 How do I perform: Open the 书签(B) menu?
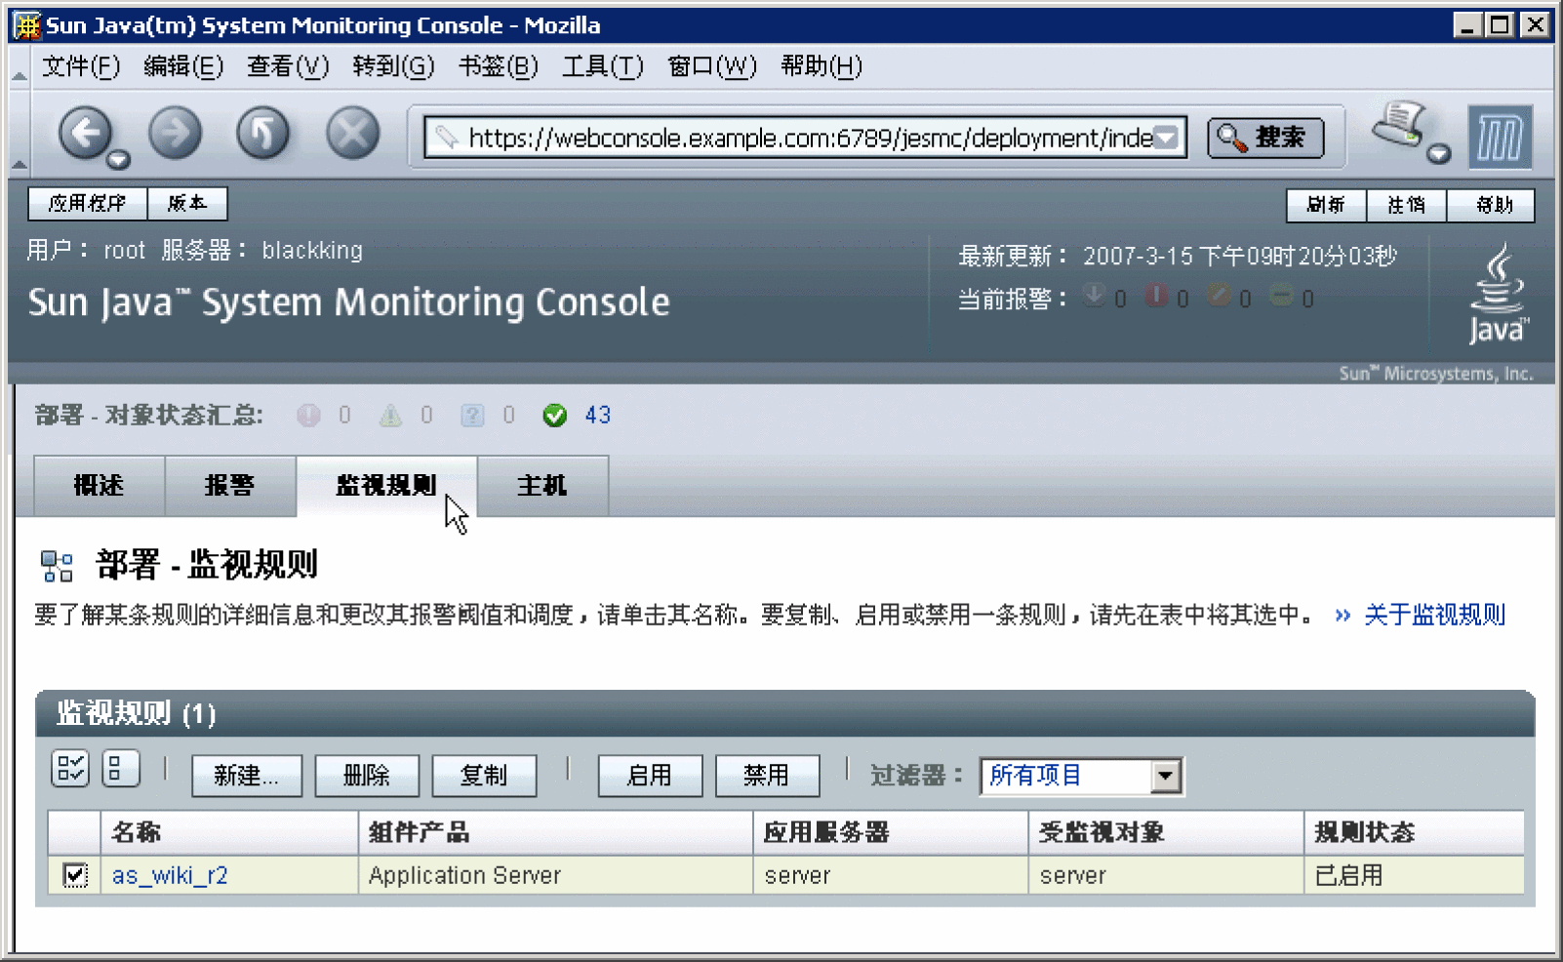(499, 66)
